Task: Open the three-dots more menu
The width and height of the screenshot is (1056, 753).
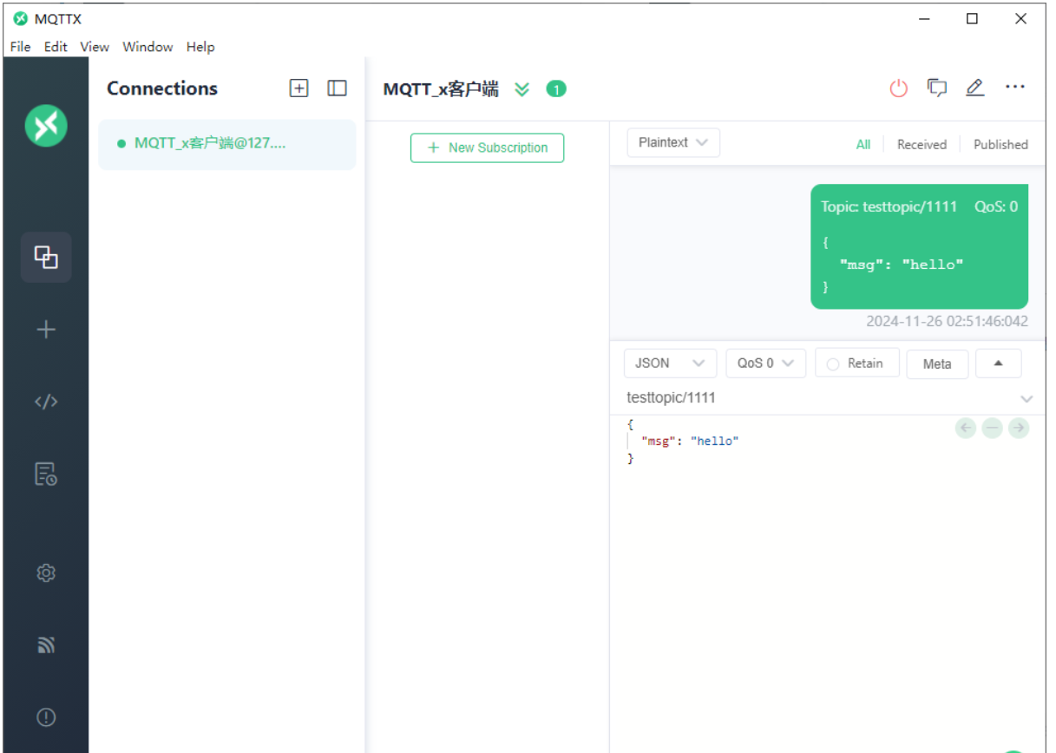Action: coord(1015,87)
